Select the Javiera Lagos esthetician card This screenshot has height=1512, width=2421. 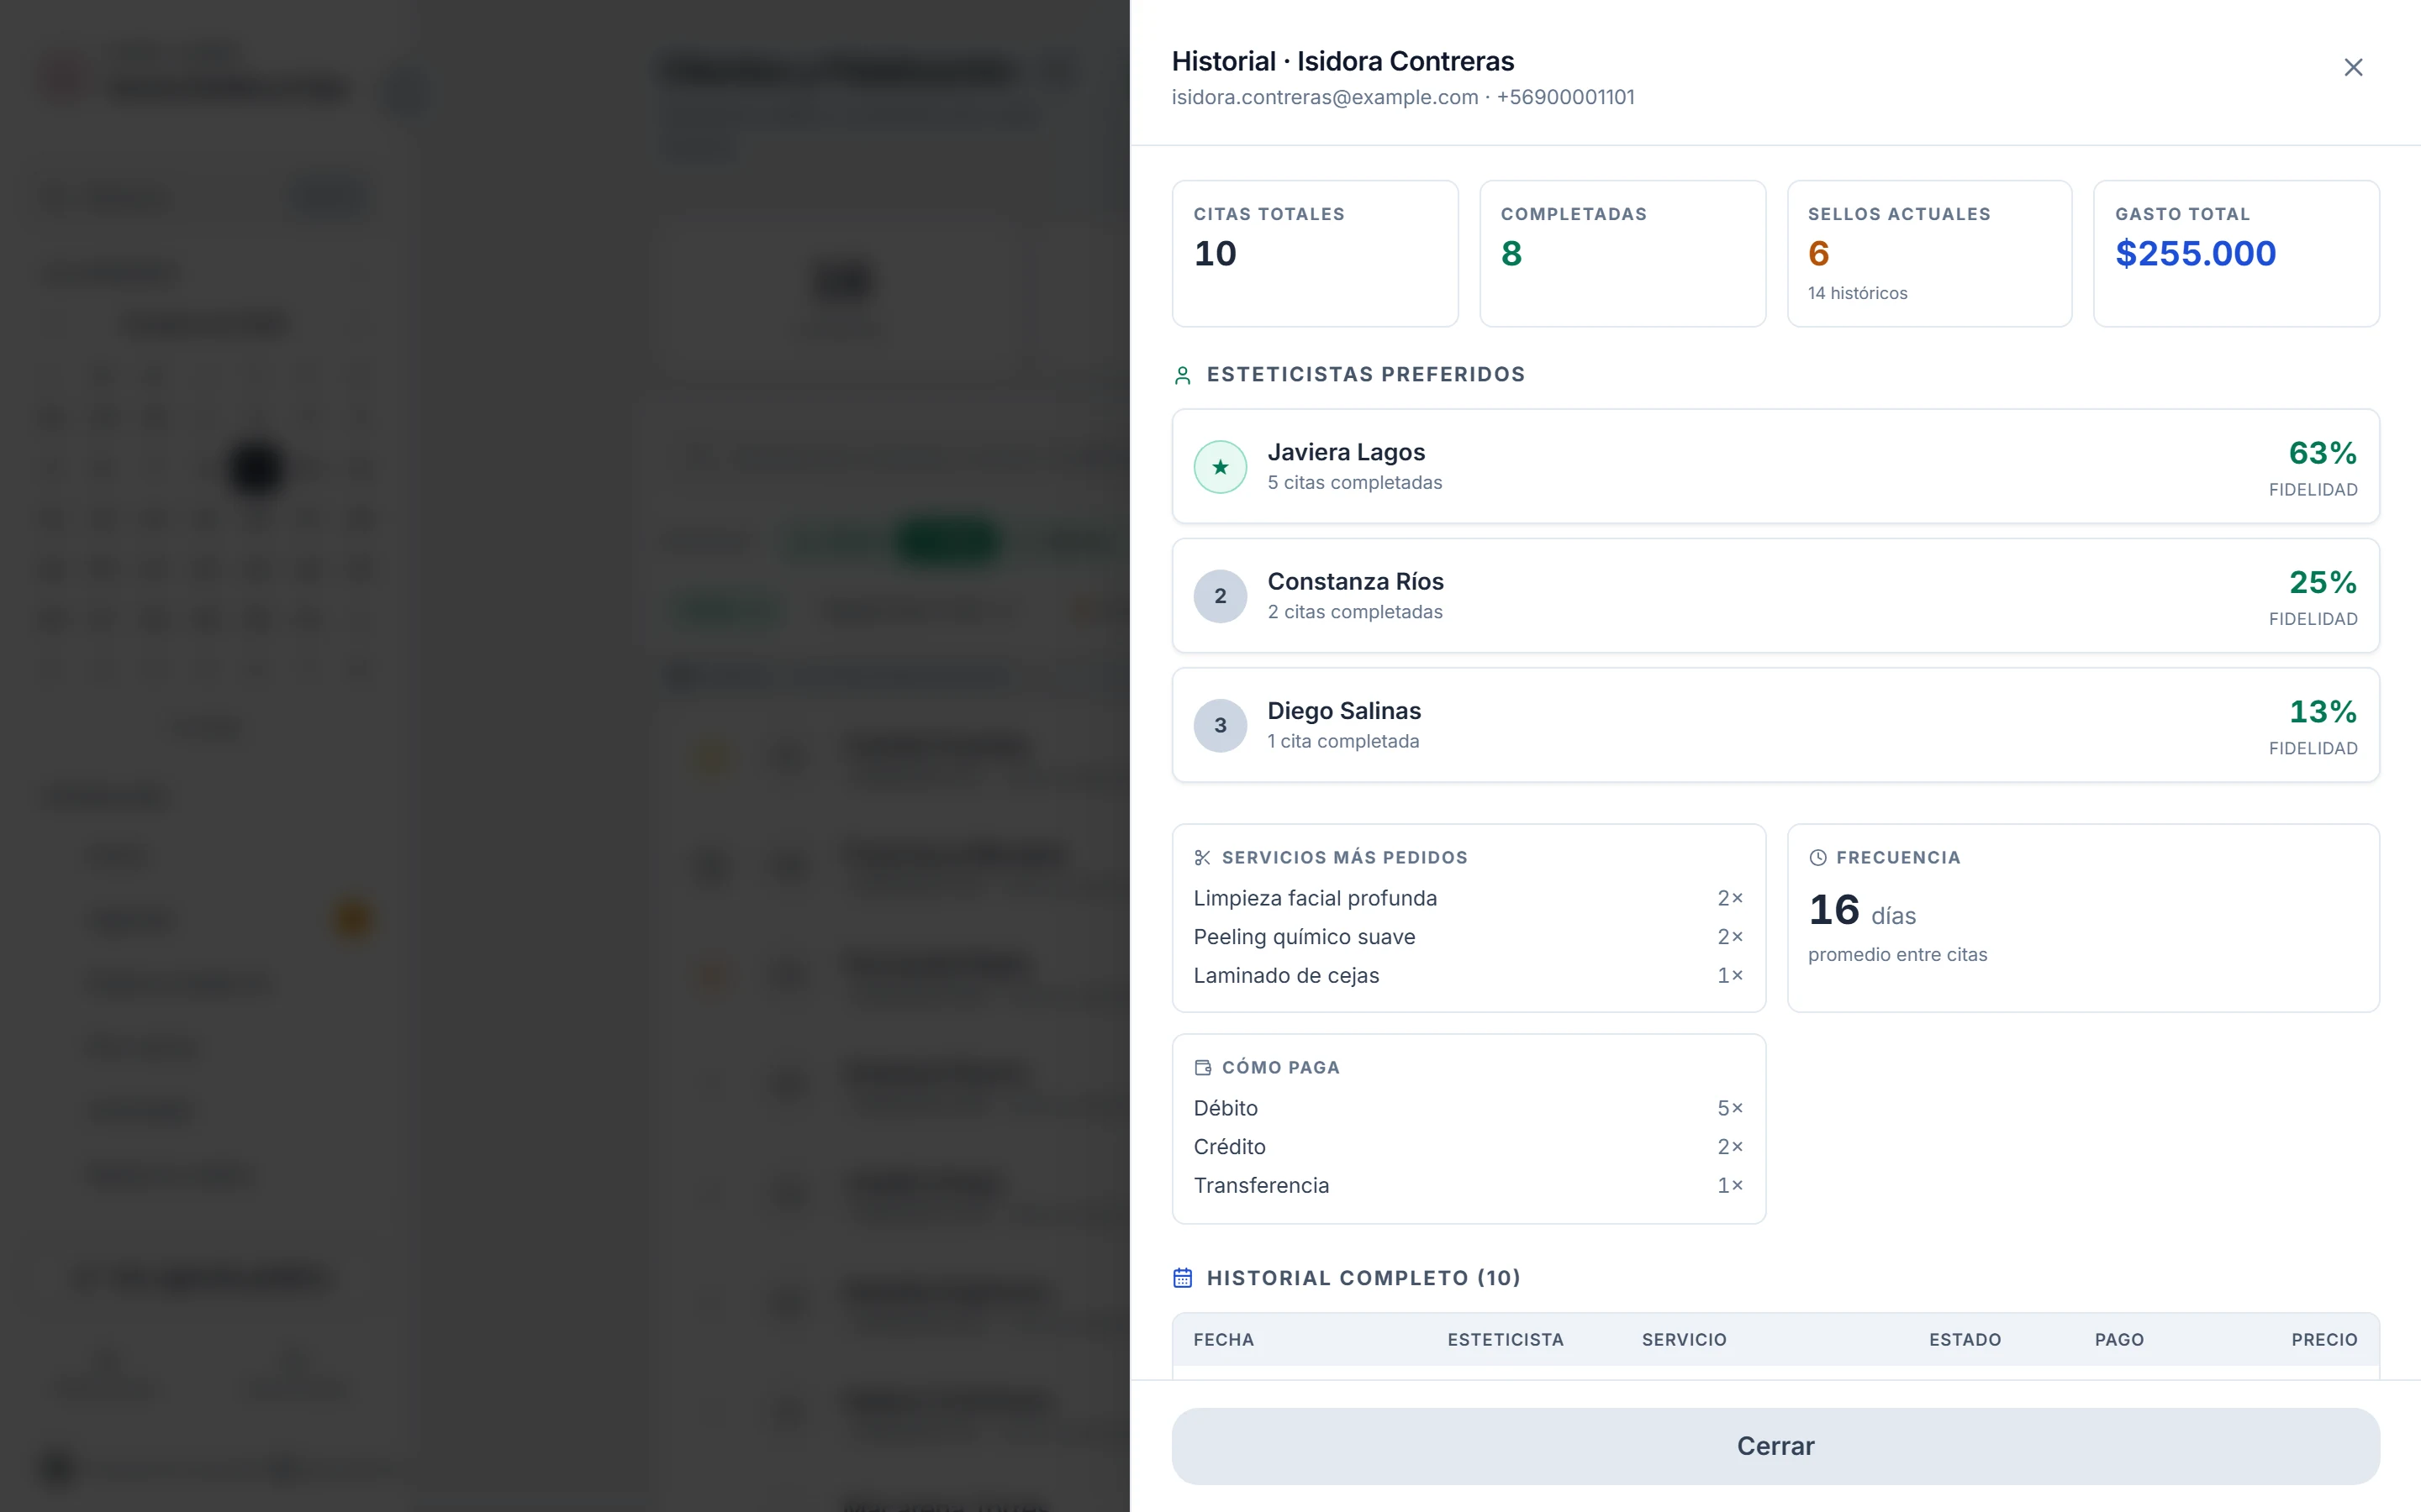[1775, 466]
